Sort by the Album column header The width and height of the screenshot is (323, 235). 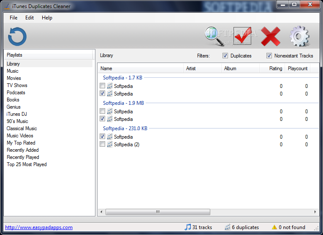click(x=240, y=68)
